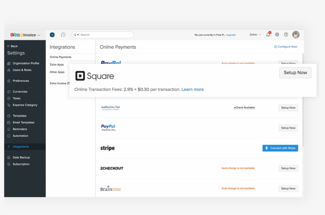The height and width of the screenshot is (215, 325).
Task: Click into the Search input field
Action: [103, 35]
